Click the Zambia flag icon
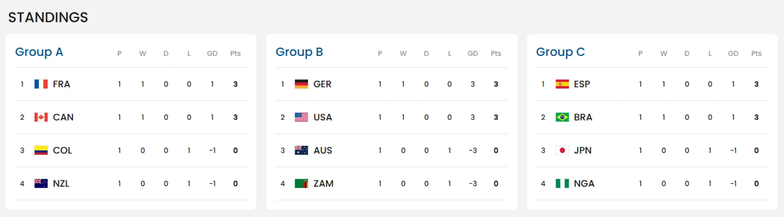Viewport: 784px width, 217px height. [301, 184]
